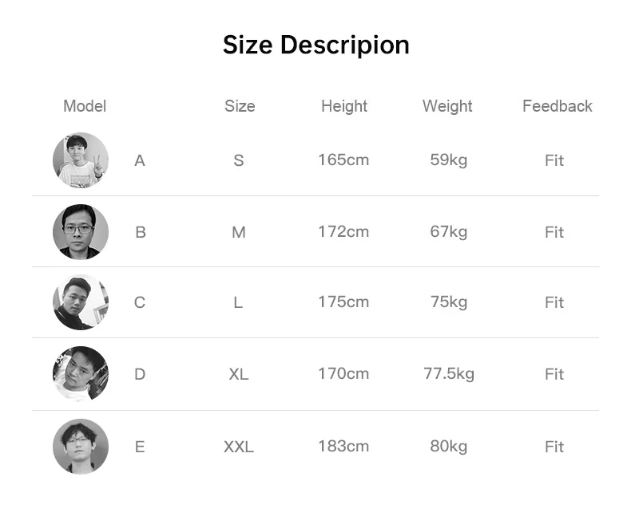Click the avatar photo for model D
This screenshot has height=532, width=631.
click(x=81, y=373)
